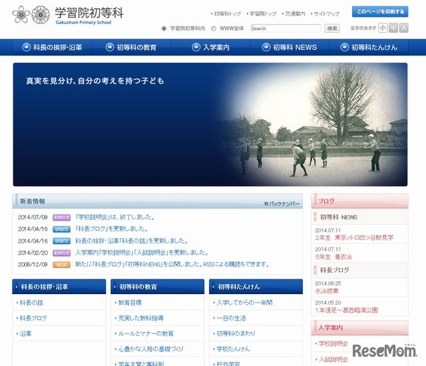Open 科長の話 link
The image size is (426, 366).
coord(31,303)
